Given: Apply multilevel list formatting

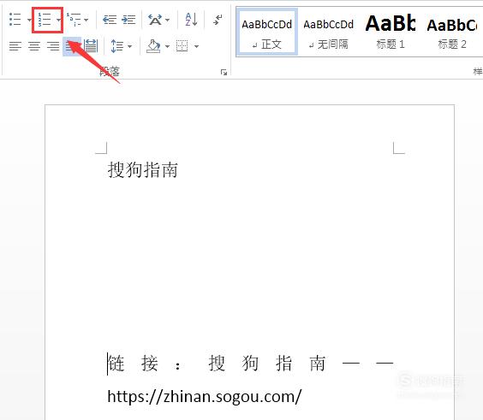Looking at the screenshot, I should (74, 20).
